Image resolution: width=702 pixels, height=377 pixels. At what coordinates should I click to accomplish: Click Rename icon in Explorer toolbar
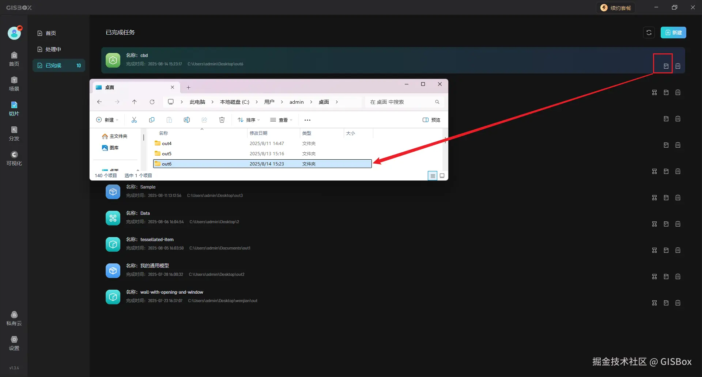pyautogui.click(x=187, y=120)
